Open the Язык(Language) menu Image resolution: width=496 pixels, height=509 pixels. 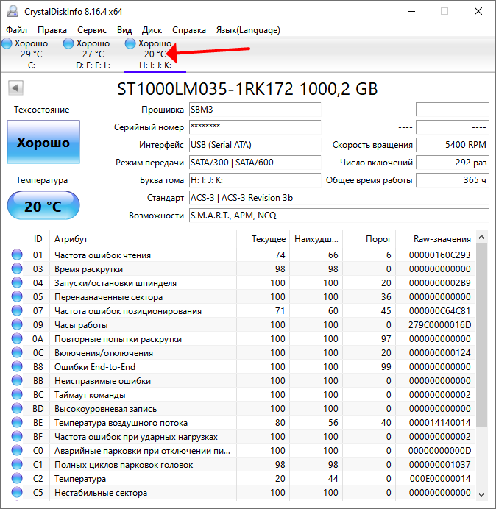pyautogui.click(x=248, y=30)
